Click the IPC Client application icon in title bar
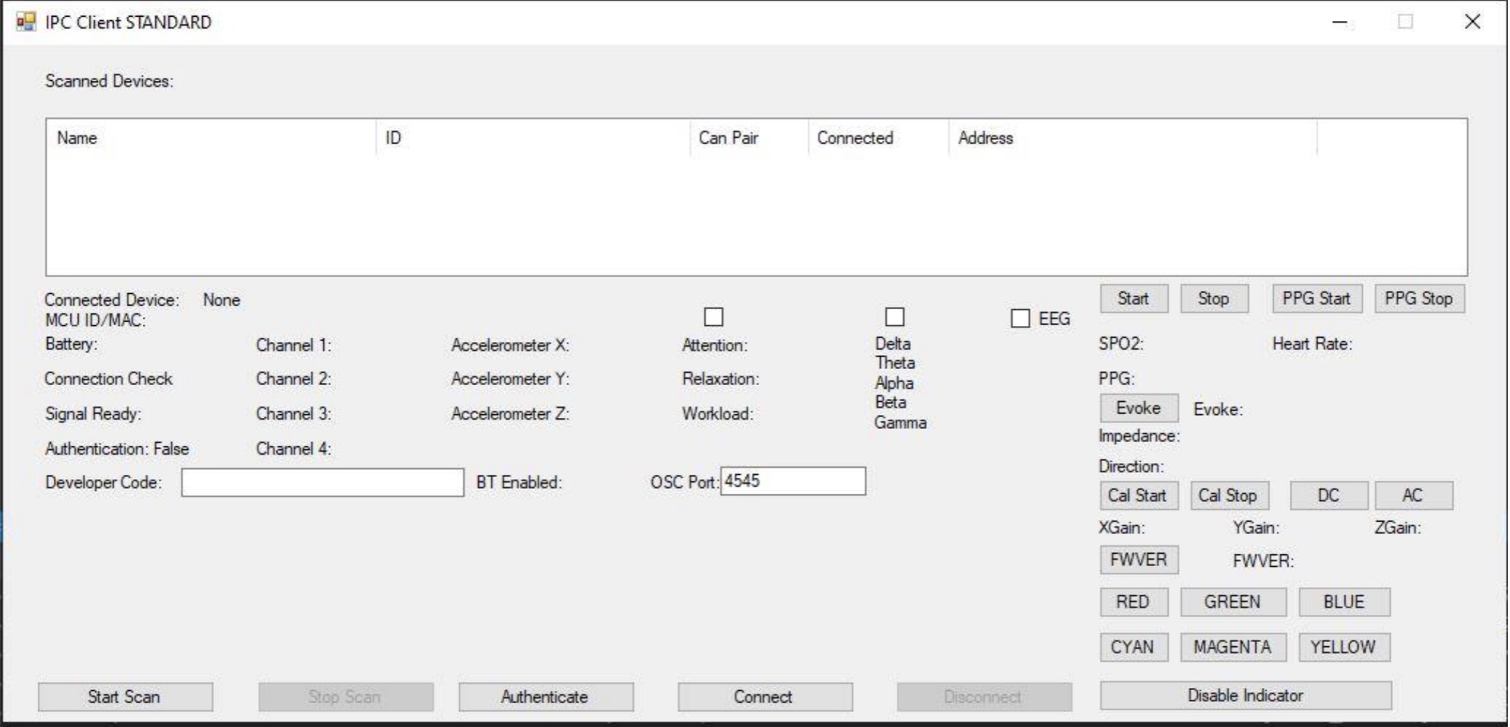Image resolution: width=1510 pixels, height=727 pixels. 26,22
